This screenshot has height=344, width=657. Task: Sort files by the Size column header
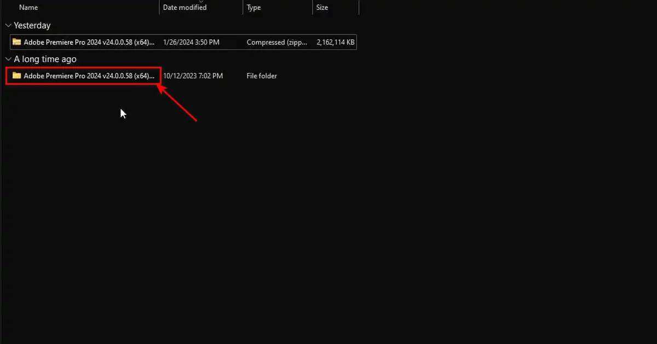[322, 8]
